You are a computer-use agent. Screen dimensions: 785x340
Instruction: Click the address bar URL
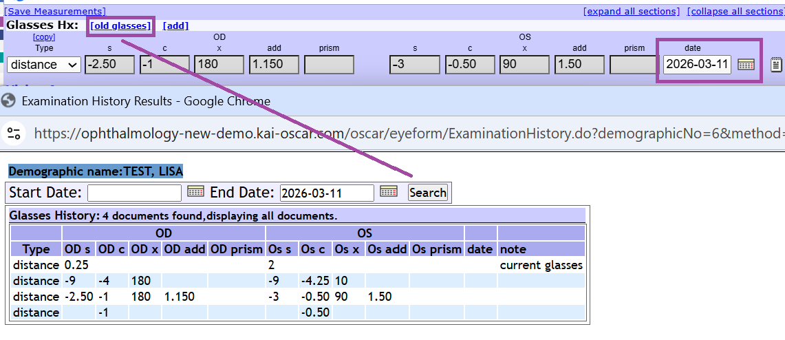tap(409, 134)
